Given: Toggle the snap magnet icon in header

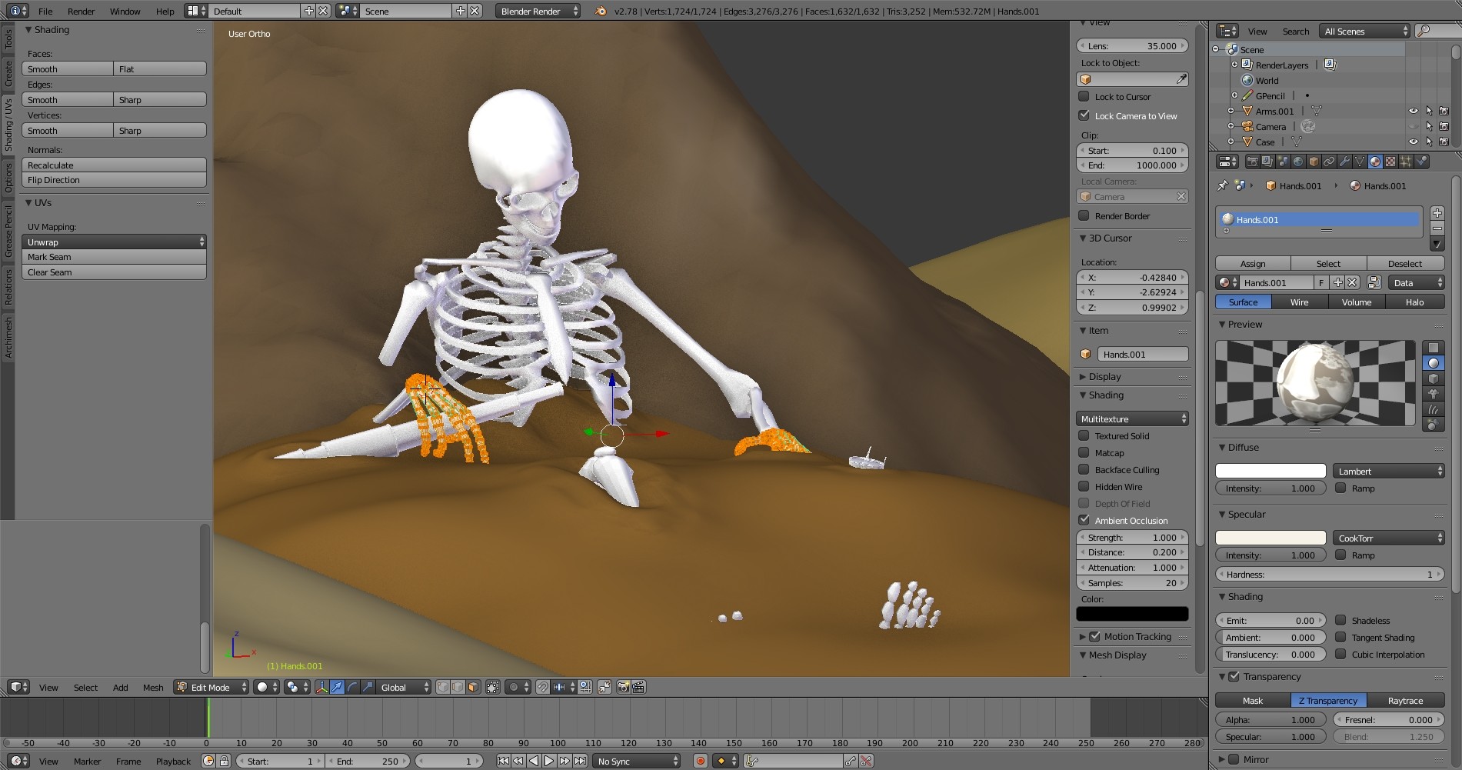Looking at the screenshot, I should click(543, 687).
